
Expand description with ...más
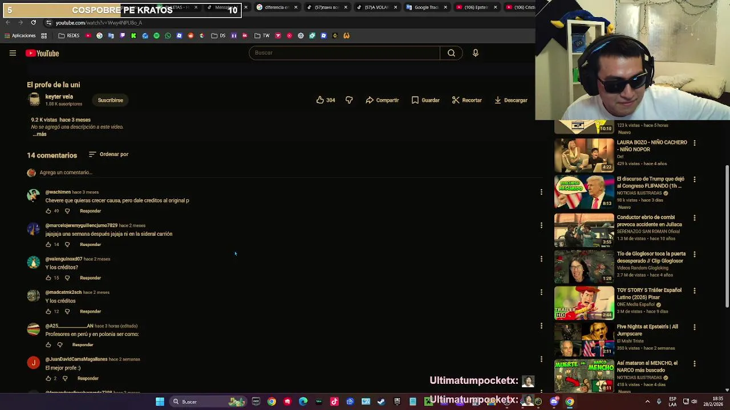(39, 134)
